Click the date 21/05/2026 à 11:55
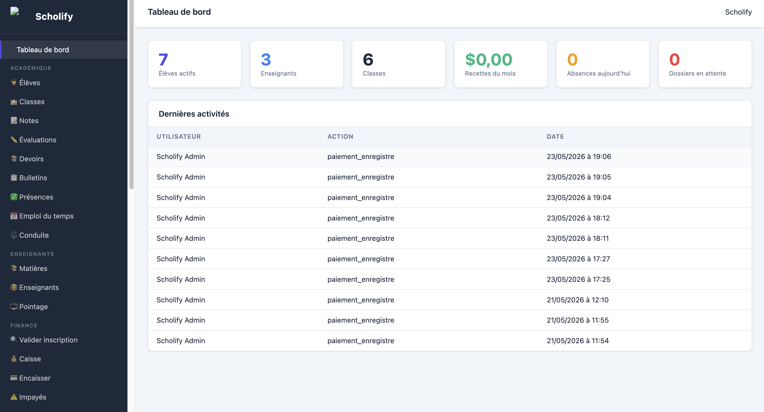The height and width of the screenshot is (412, 764). pos(578,320)
